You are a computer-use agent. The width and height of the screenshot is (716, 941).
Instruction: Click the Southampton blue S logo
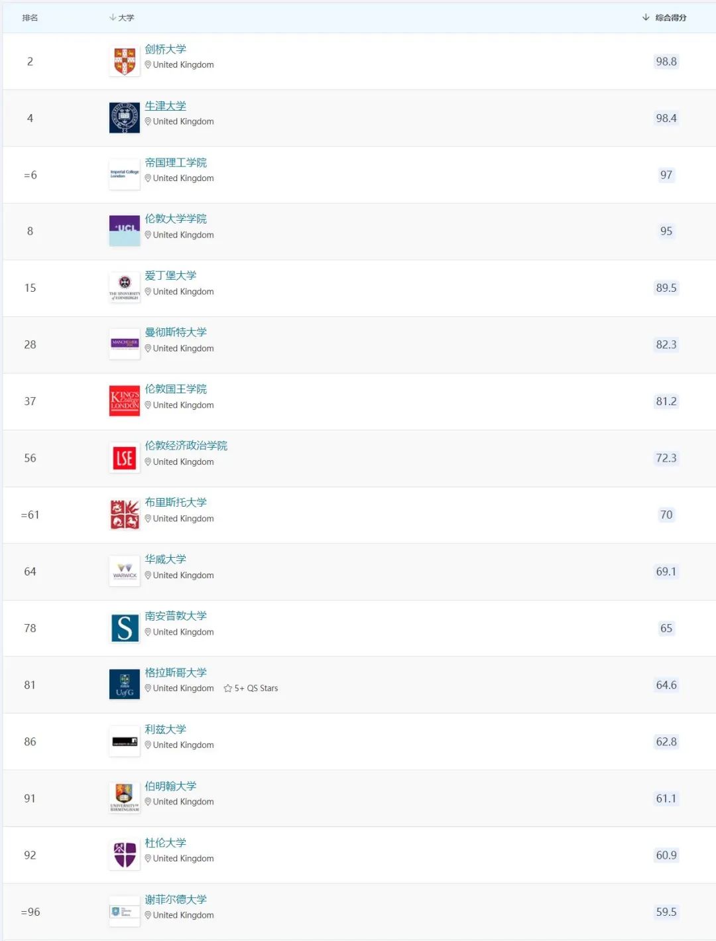pos(125,628)
